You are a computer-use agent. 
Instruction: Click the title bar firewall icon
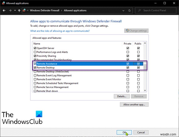pyautogui.click(x=3, y=3)
